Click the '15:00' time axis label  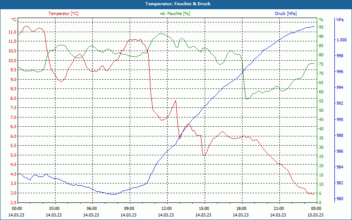203,208
